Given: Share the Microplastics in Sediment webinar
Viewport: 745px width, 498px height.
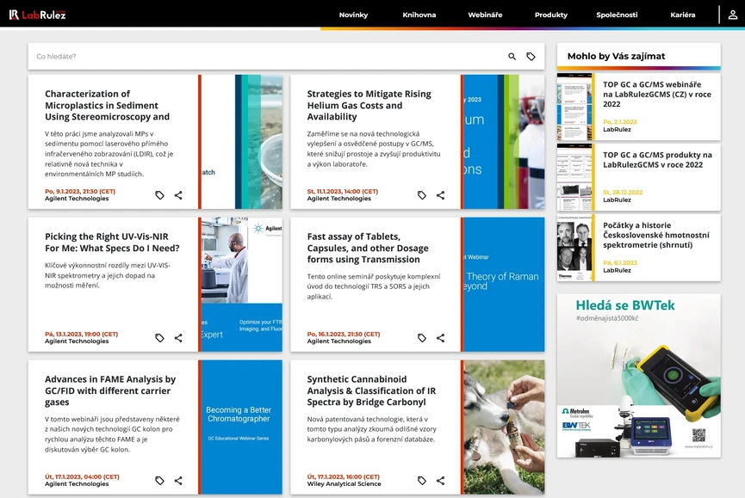Looking at the screenshot, I should point(178,195).
